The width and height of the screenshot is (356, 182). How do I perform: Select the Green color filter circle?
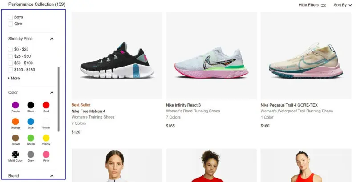(31, 138)
